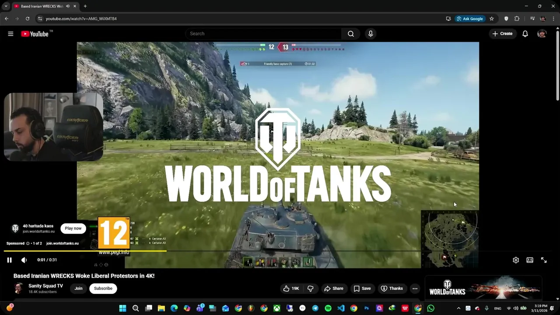Click the address bar URL
Viewport: 560px width, 315px height.
point(81,19)
